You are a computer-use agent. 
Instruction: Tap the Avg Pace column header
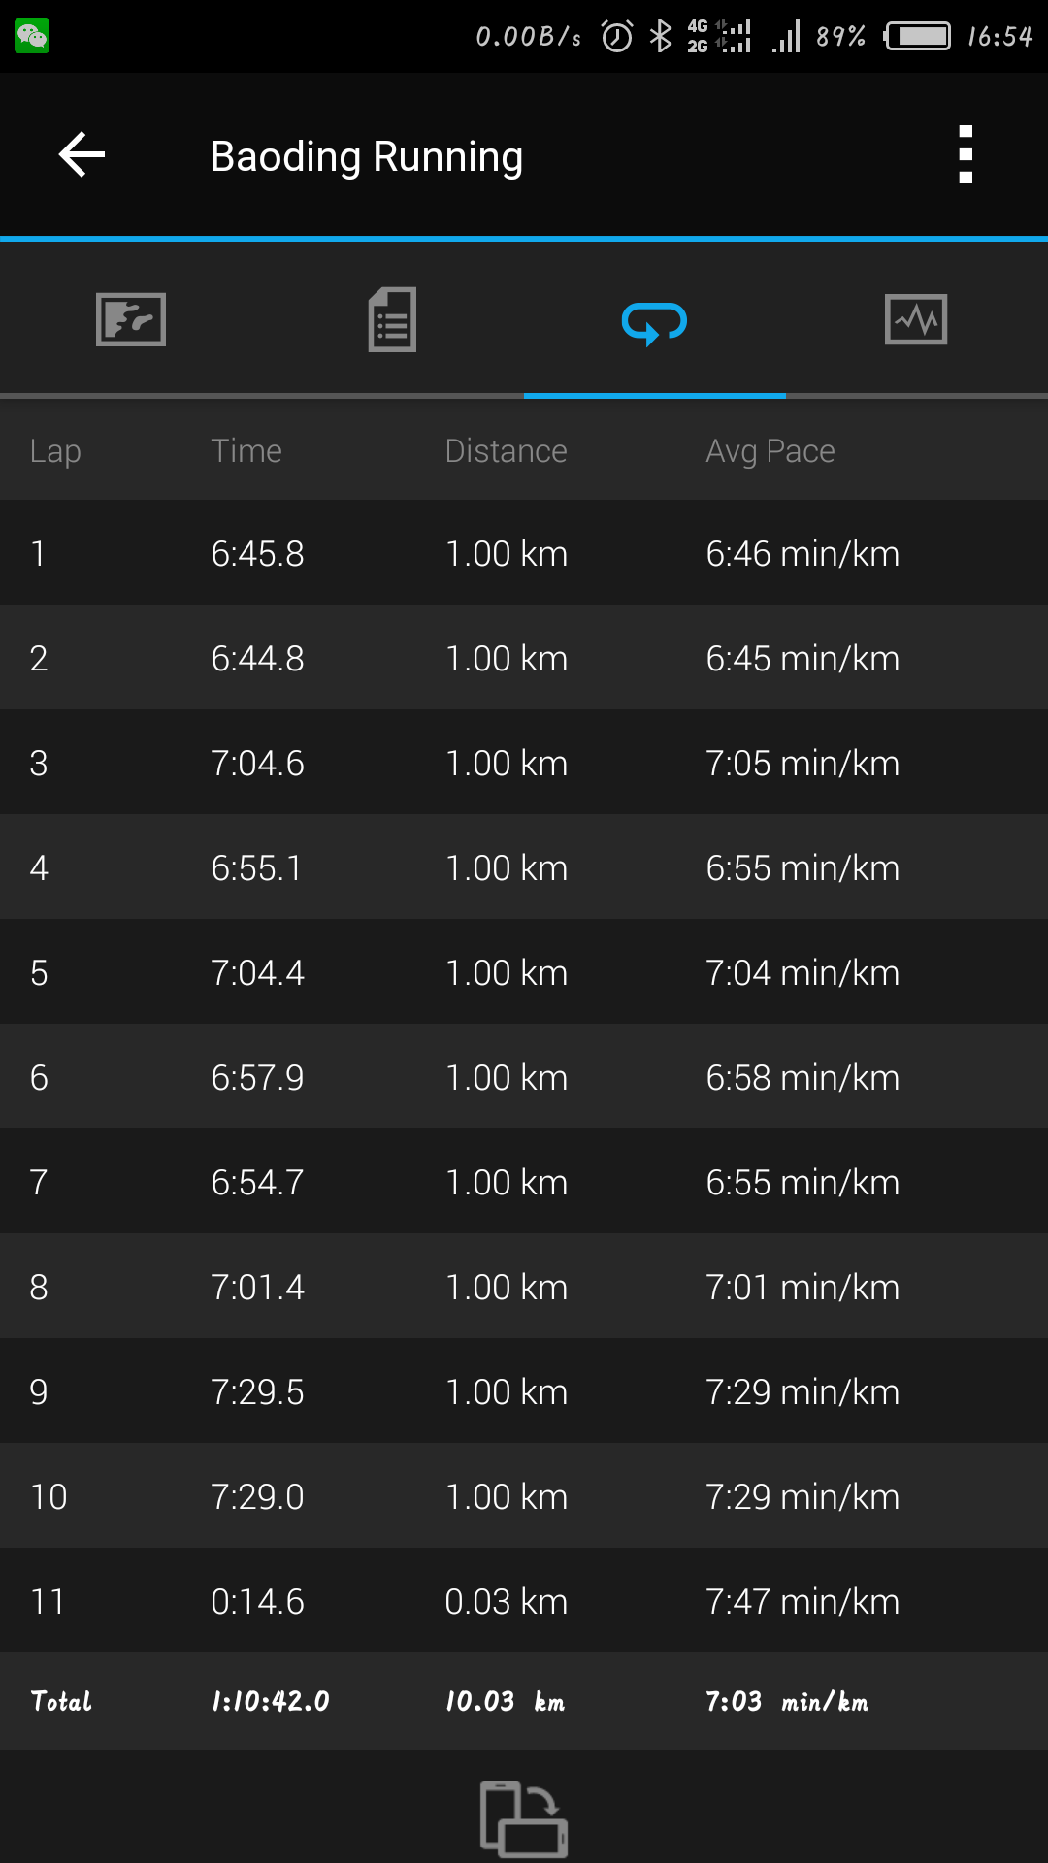tap(770, 451)
